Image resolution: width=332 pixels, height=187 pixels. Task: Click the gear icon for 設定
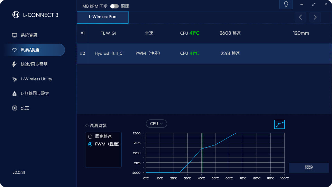[15, 108]
